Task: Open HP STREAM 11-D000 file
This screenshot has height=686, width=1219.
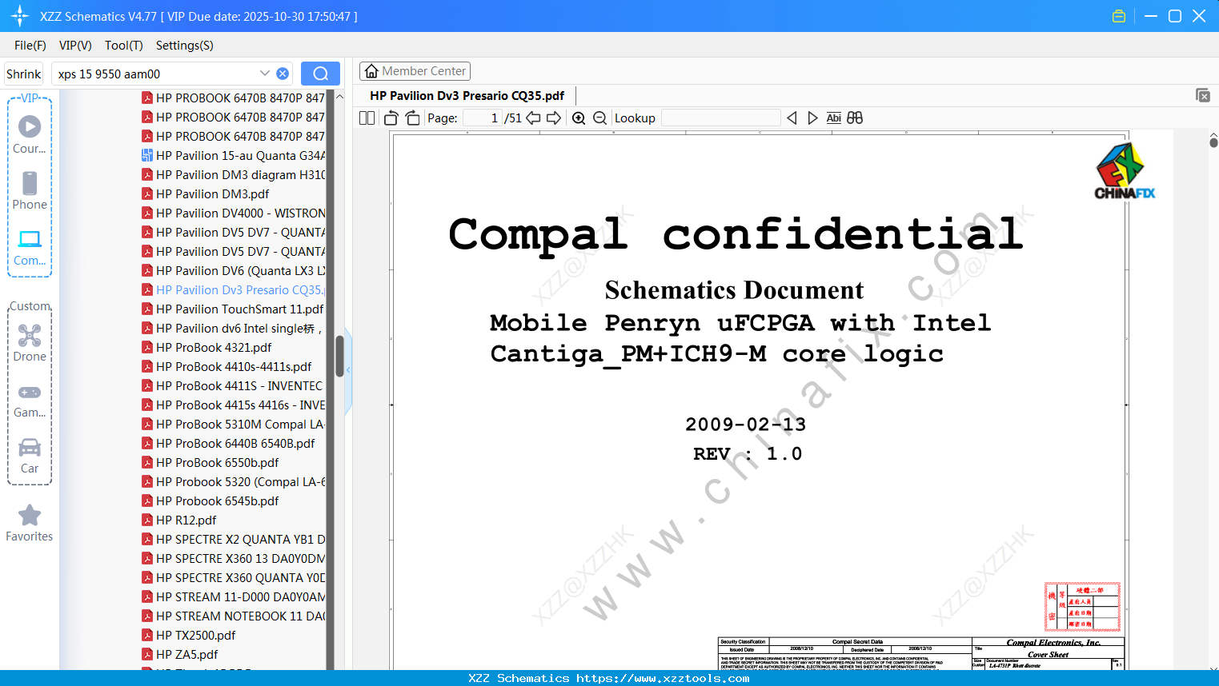Action: coord(234,597)
